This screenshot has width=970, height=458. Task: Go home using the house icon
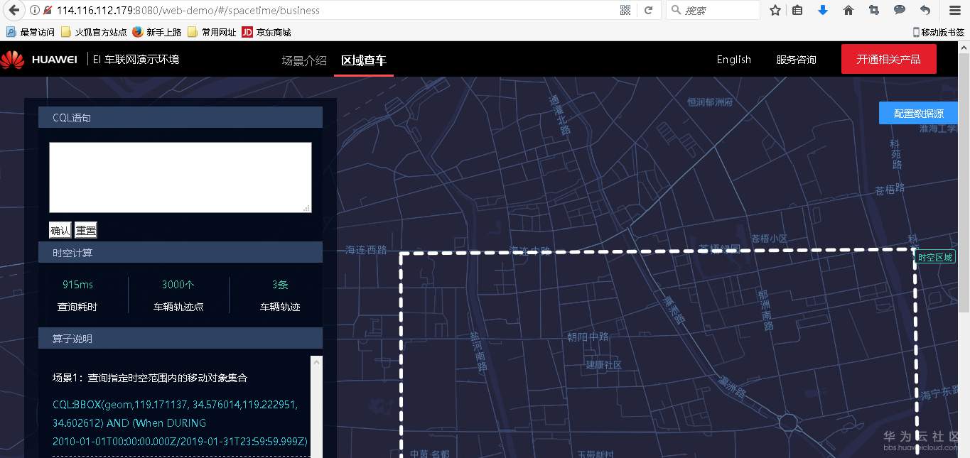(x=848, y=11)
